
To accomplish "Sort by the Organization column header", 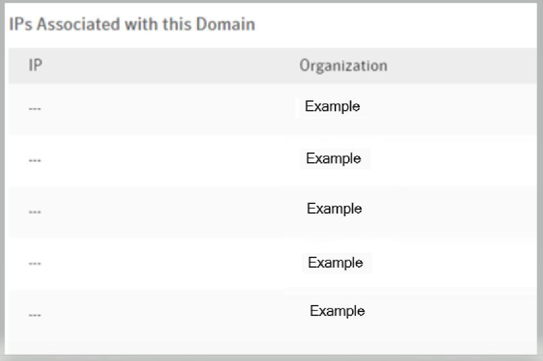I will coord(343,66).
